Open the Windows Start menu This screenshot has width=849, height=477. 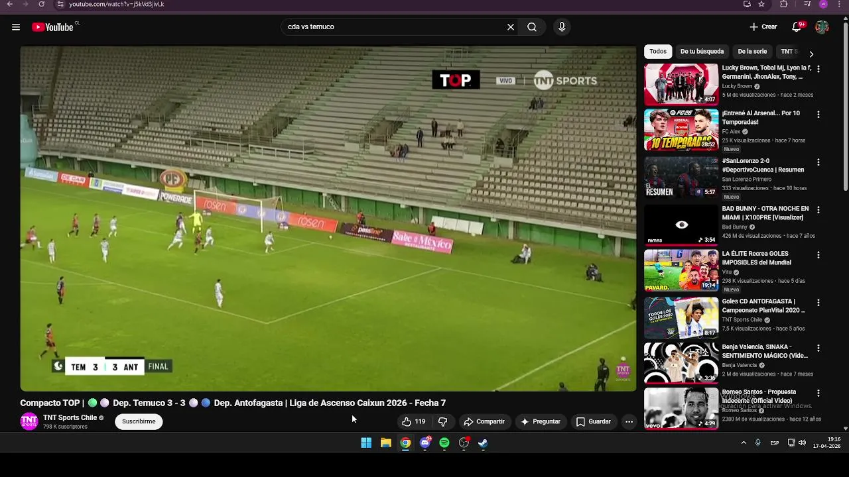(366, 443)
